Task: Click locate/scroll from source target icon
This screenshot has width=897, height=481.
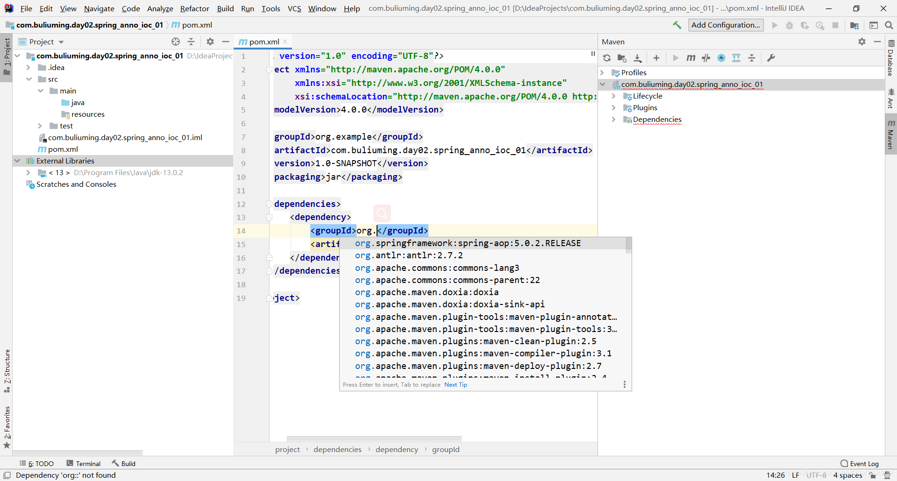Action: coord(176,42)
